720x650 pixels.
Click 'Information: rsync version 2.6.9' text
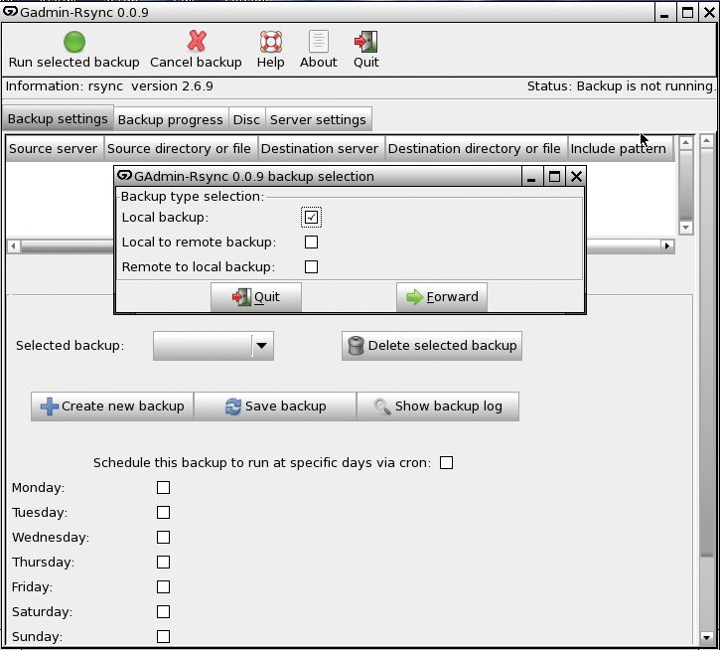(x=109, y=85)
